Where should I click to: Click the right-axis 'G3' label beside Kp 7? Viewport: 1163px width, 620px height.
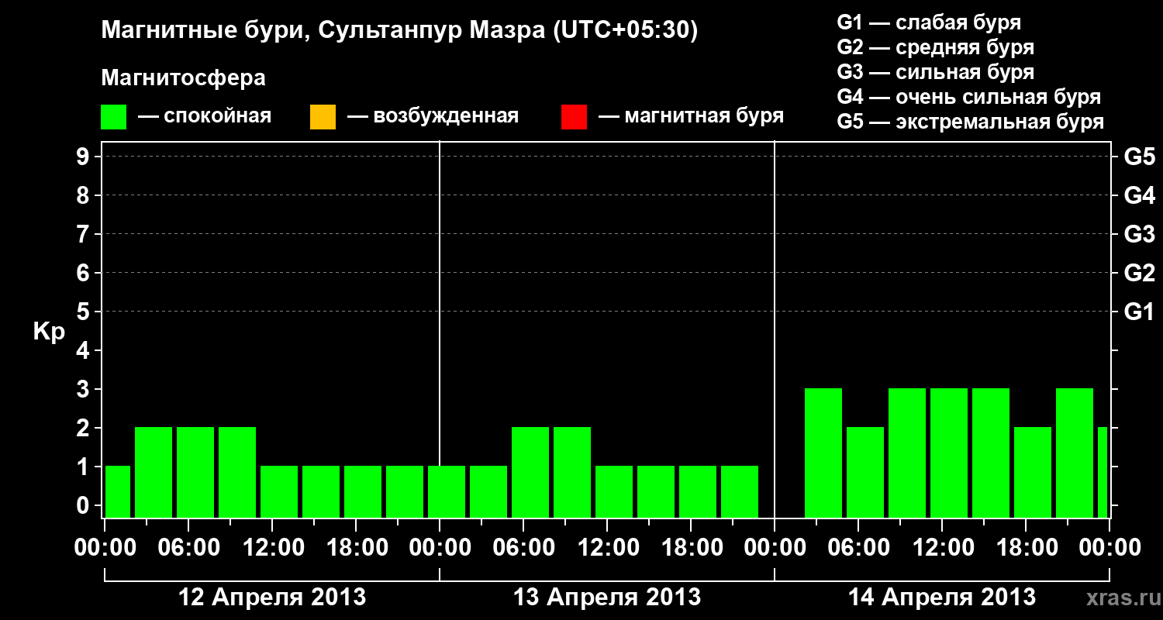tap(1140, 234)
